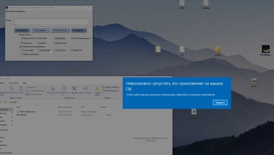The width and height of the screenshot is (274, 155).
Task: Select Addition text file on desktop
Action: (206, 4)
